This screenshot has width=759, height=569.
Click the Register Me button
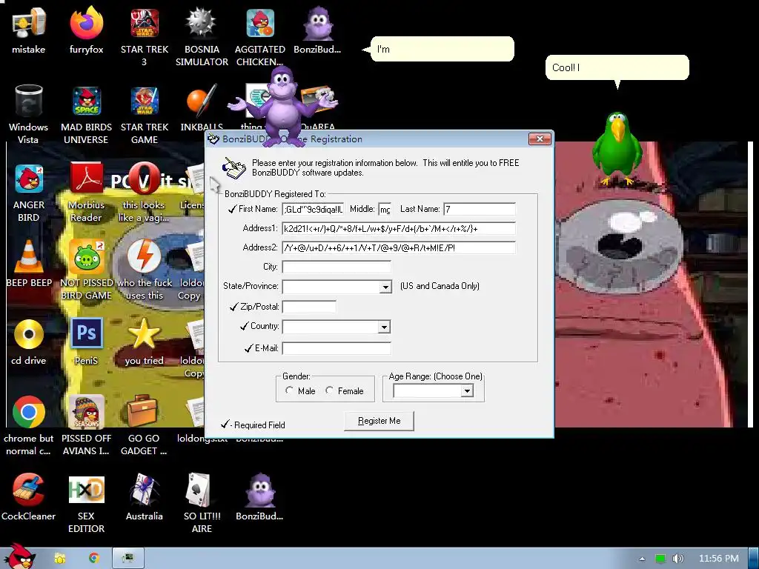click(x=379, y=421)
